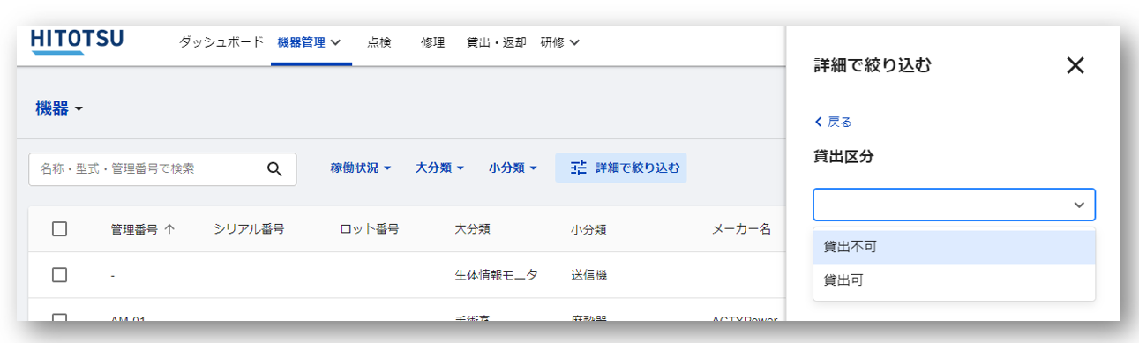This screenshot has width=1139, height=343.
Task: Click the シリアル番号 column header
Action: pyautogui.click(x=249, y=229)
